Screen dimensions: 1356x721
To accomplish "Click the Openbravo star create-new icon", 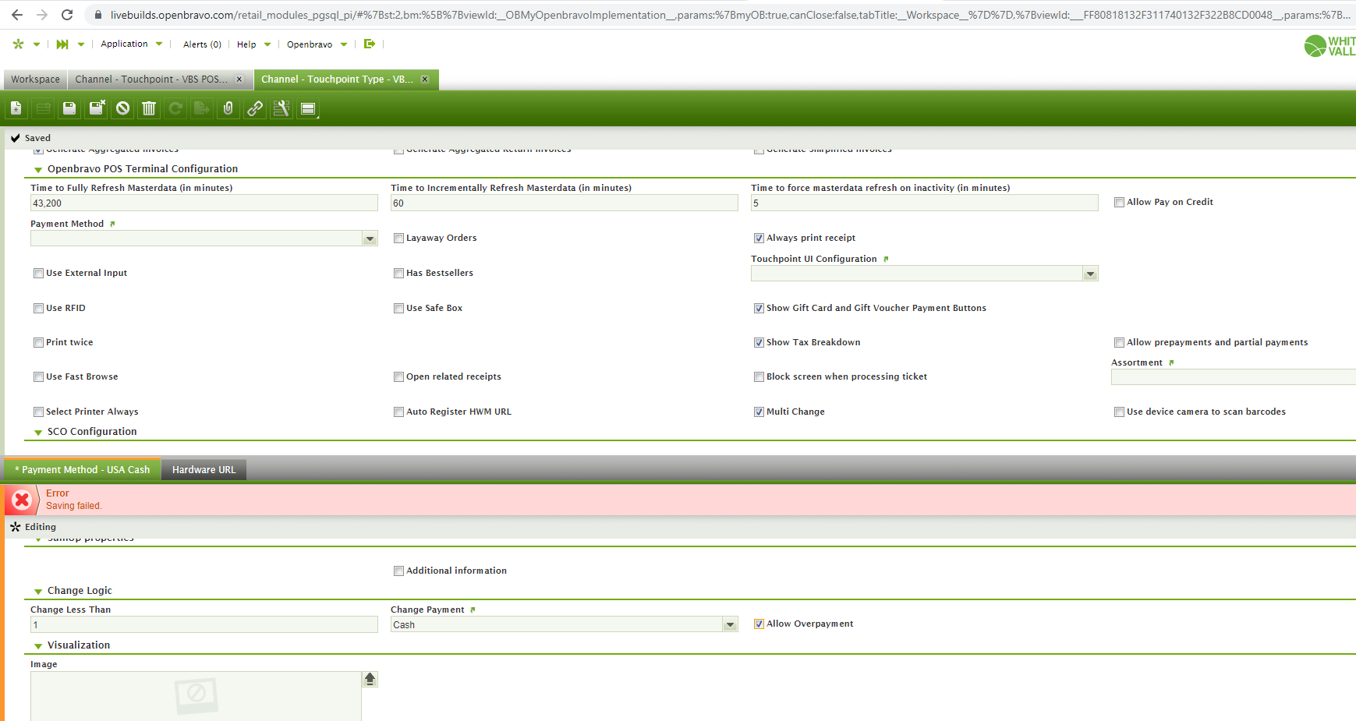I will (19, 44).
